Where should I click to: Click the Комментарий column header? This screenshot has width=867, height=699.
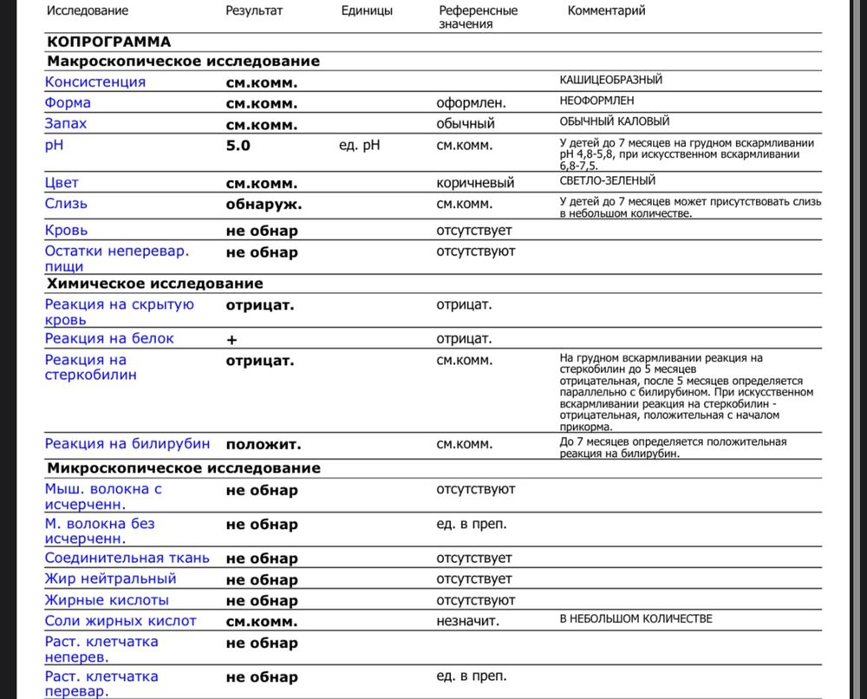pos(606,10)
